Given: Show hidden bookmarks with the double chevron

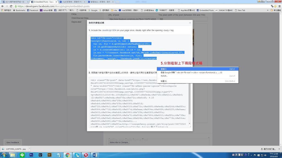Looking at the screenshot, I should click(x=268, y=10).
